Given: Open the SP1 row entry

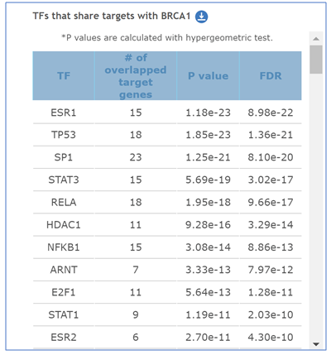Looking at the screenshot, I should click(64, 157).
